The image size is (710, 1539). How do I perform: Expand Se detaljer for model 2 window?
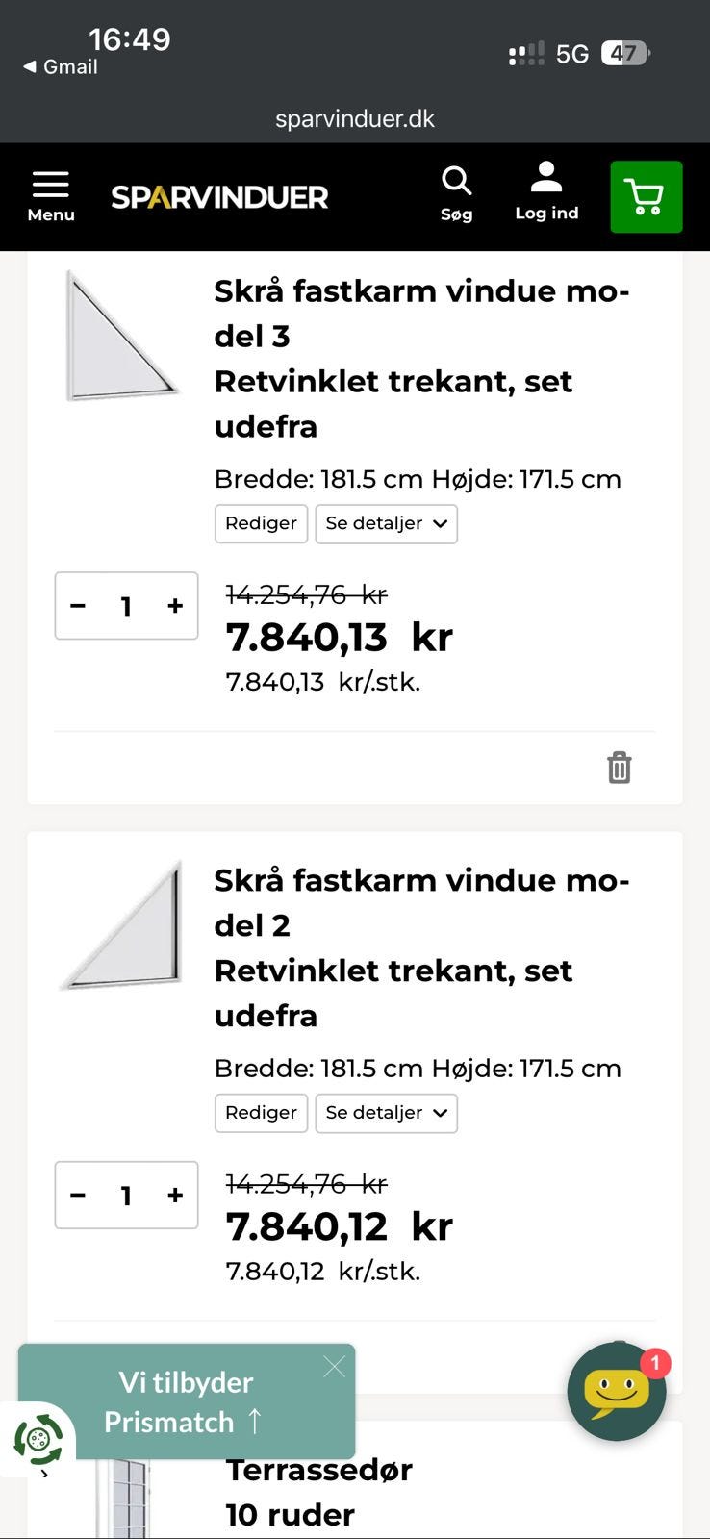coord(386,1113)
